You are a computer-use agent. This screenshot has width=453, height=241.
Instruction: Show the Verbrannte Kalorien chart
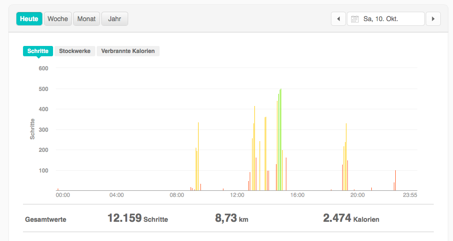[128, 51]
